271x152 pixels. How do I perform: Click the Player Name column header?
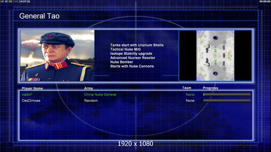point(32,88)
